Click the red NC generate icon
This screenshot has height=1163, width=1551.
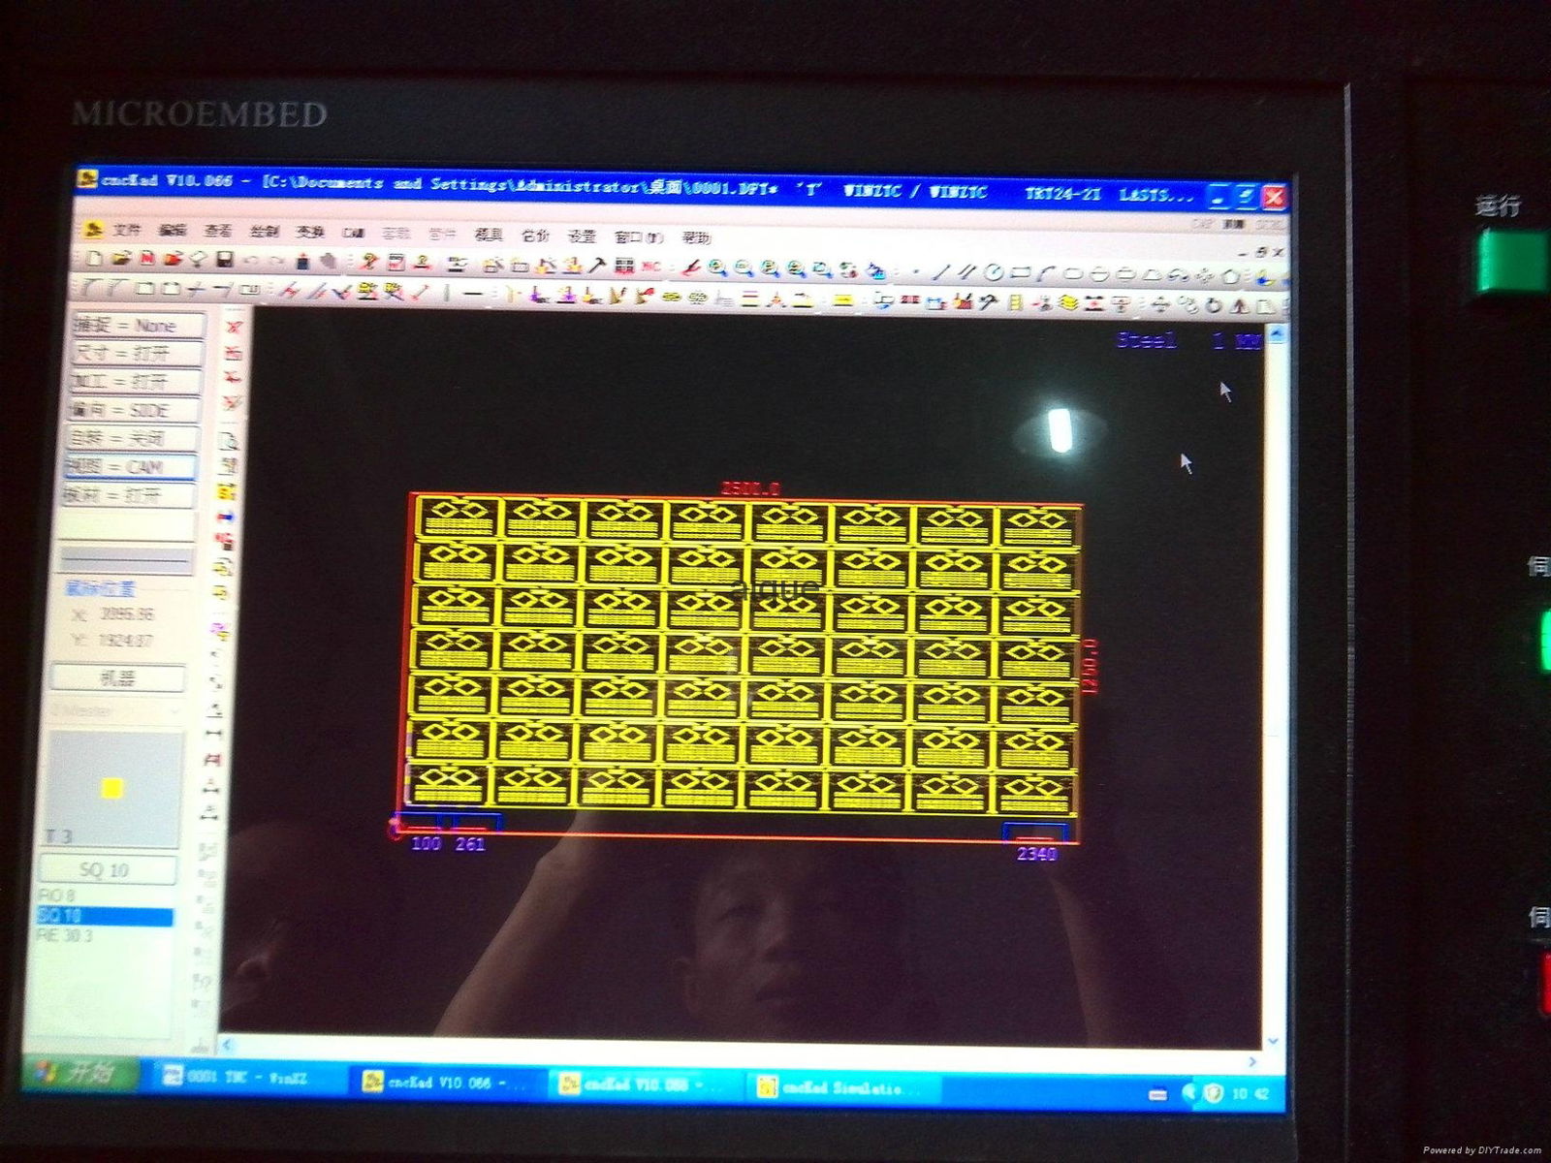tap(649, 265)
